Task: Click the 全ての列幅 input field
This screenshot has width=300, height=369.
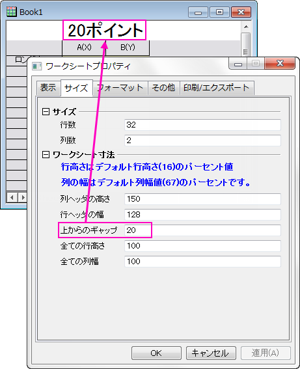Action: coord(202,262)
